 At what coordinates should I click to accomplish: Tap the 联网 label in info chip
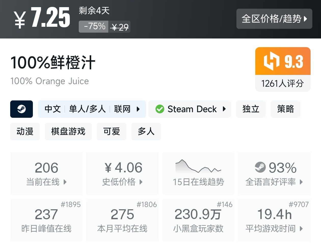coord(122,109)
